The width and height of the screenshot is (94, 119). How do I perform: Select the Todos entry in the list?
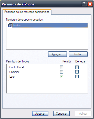point(50,25)
